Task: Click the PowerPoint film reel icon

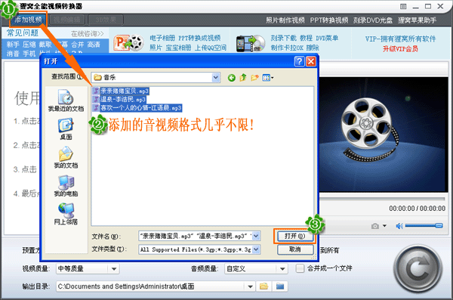Action: click(x=129, y=43)
